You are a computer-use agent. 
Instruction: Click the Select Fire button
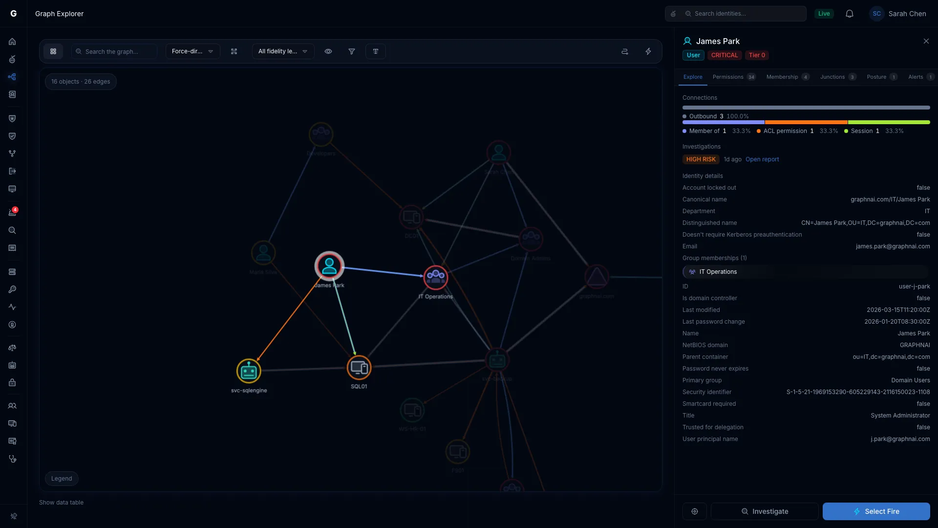[876, 511]
